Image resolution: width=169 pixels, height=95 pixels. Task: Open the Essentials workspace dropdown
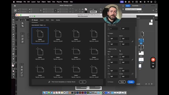pyautogui.click(x=136, y=6)
